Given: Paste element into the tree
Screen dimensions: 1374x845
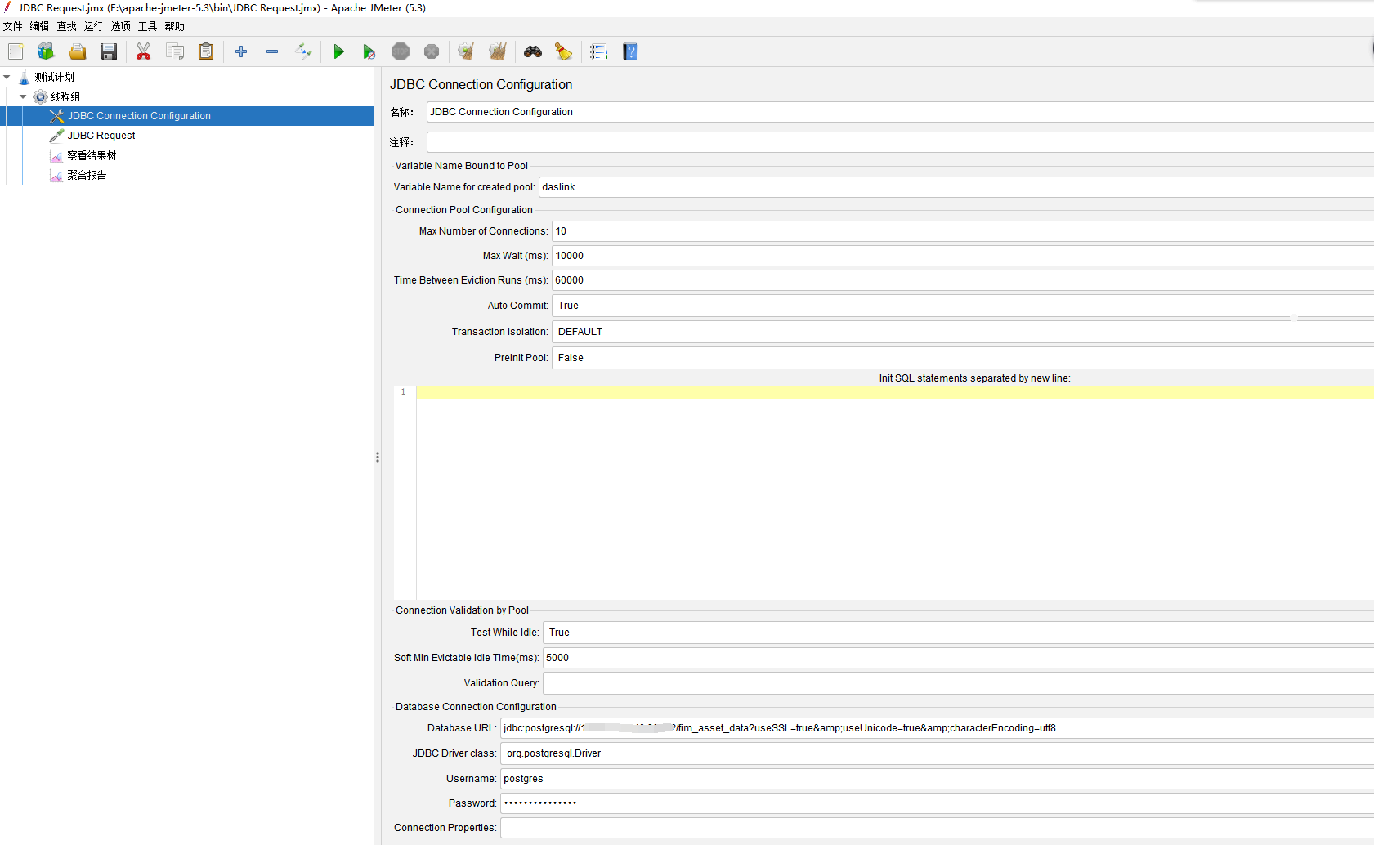Looking at the screenshot, I should click(205, 51).
